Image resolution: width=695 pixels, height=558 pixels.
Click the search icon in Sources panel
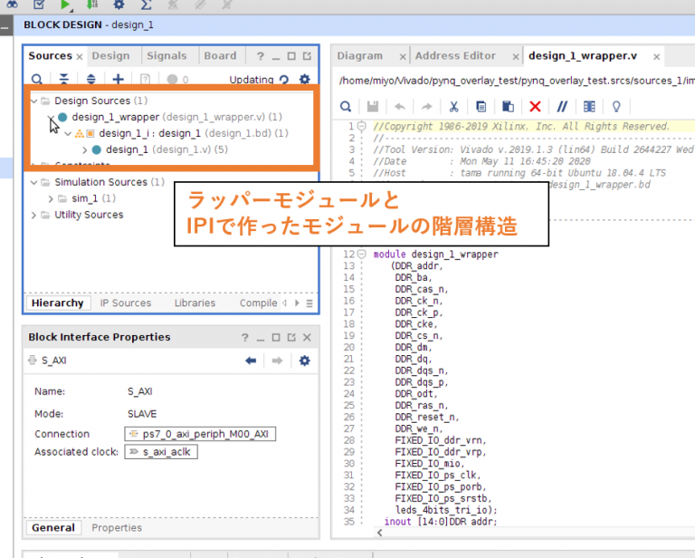(39, 80)
